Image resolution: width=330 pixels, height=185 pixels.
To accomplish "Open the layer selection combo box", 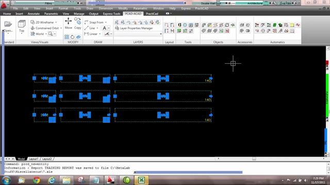I will 138,34.
